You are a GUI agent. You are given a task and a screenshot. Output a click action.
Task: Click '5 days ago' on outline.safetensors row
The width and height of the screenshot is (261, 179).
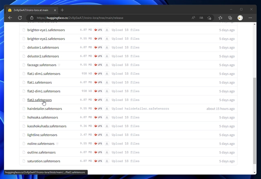(x=227, y=153)
